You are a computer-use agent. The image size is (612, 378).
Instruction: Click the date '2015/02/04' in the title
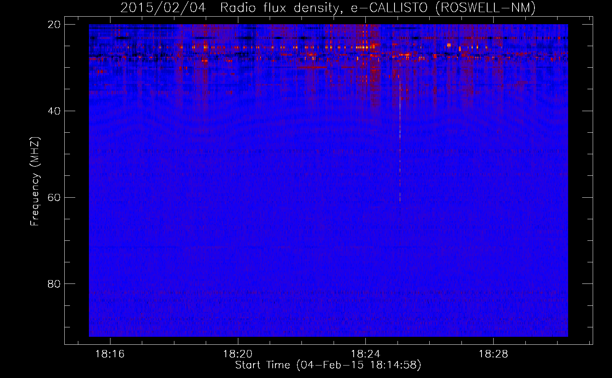(163, 8)
